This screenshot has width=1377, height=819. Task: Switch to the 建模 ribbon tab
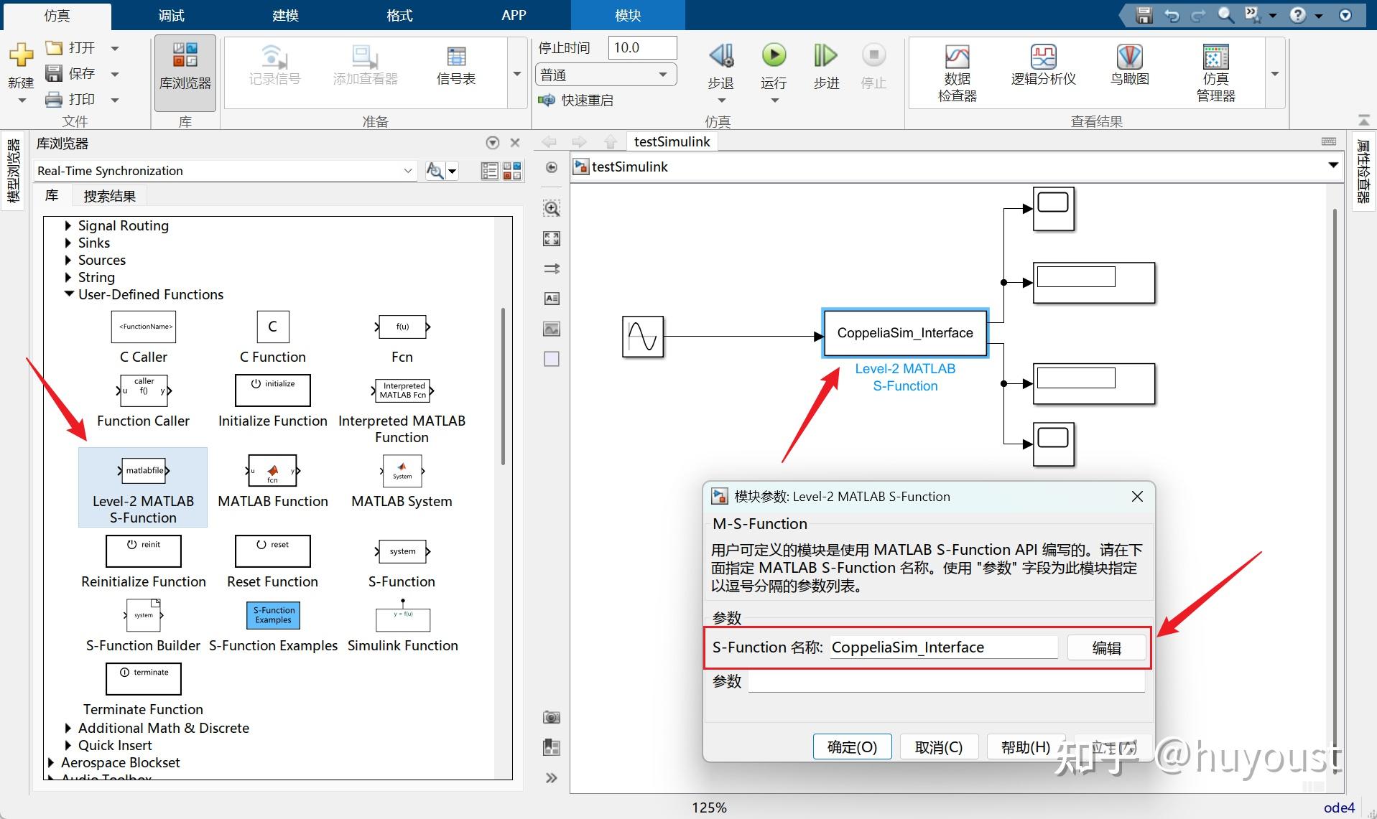[x=285, y=15]
